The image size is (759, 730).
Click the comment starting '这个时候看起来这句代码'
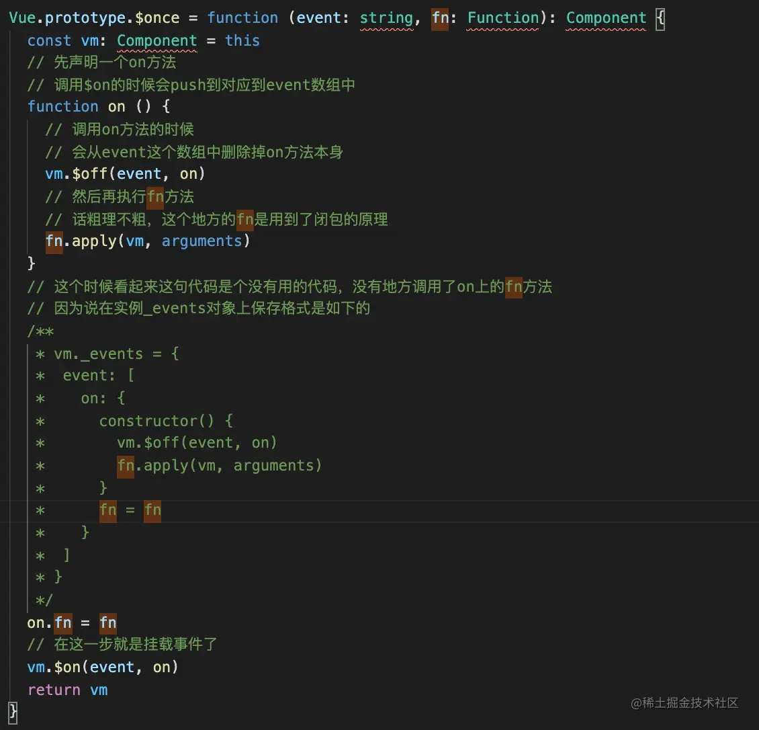[x=289, y=287]
